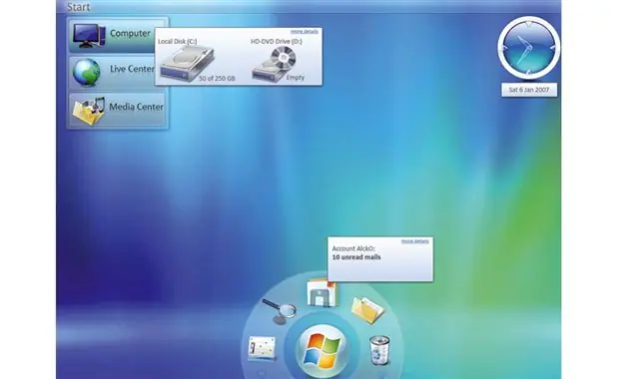
Task: Open the mail documents icon in radial menu
Action: click(x=322, y=292)
